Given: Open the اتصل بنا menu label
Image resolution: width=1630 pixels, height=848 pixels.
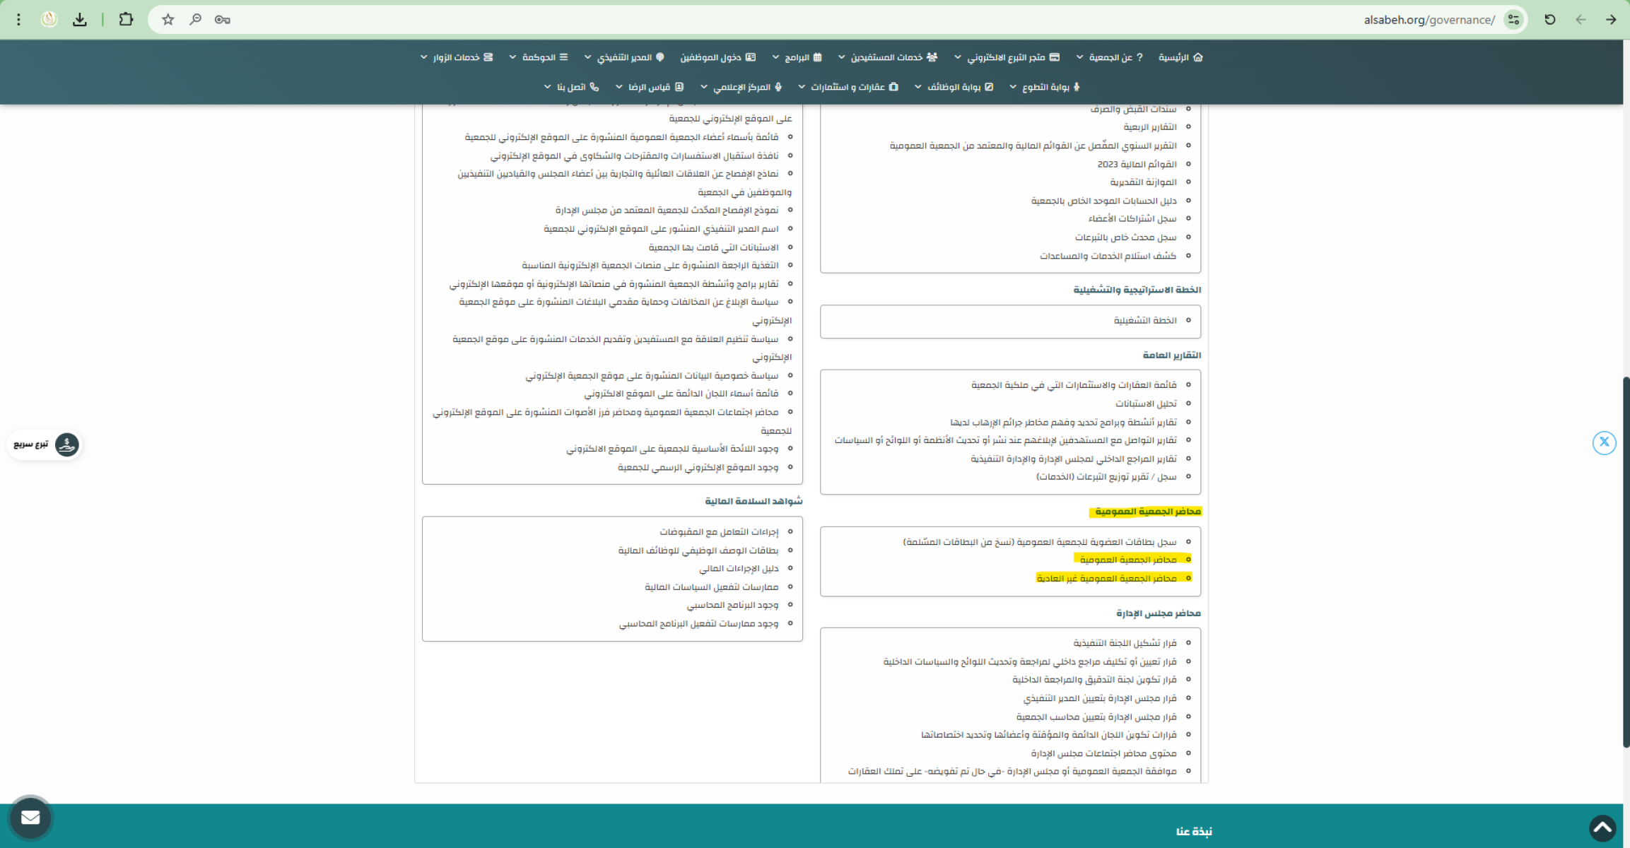Looking at the screenshot, I should tap(571, 87).
